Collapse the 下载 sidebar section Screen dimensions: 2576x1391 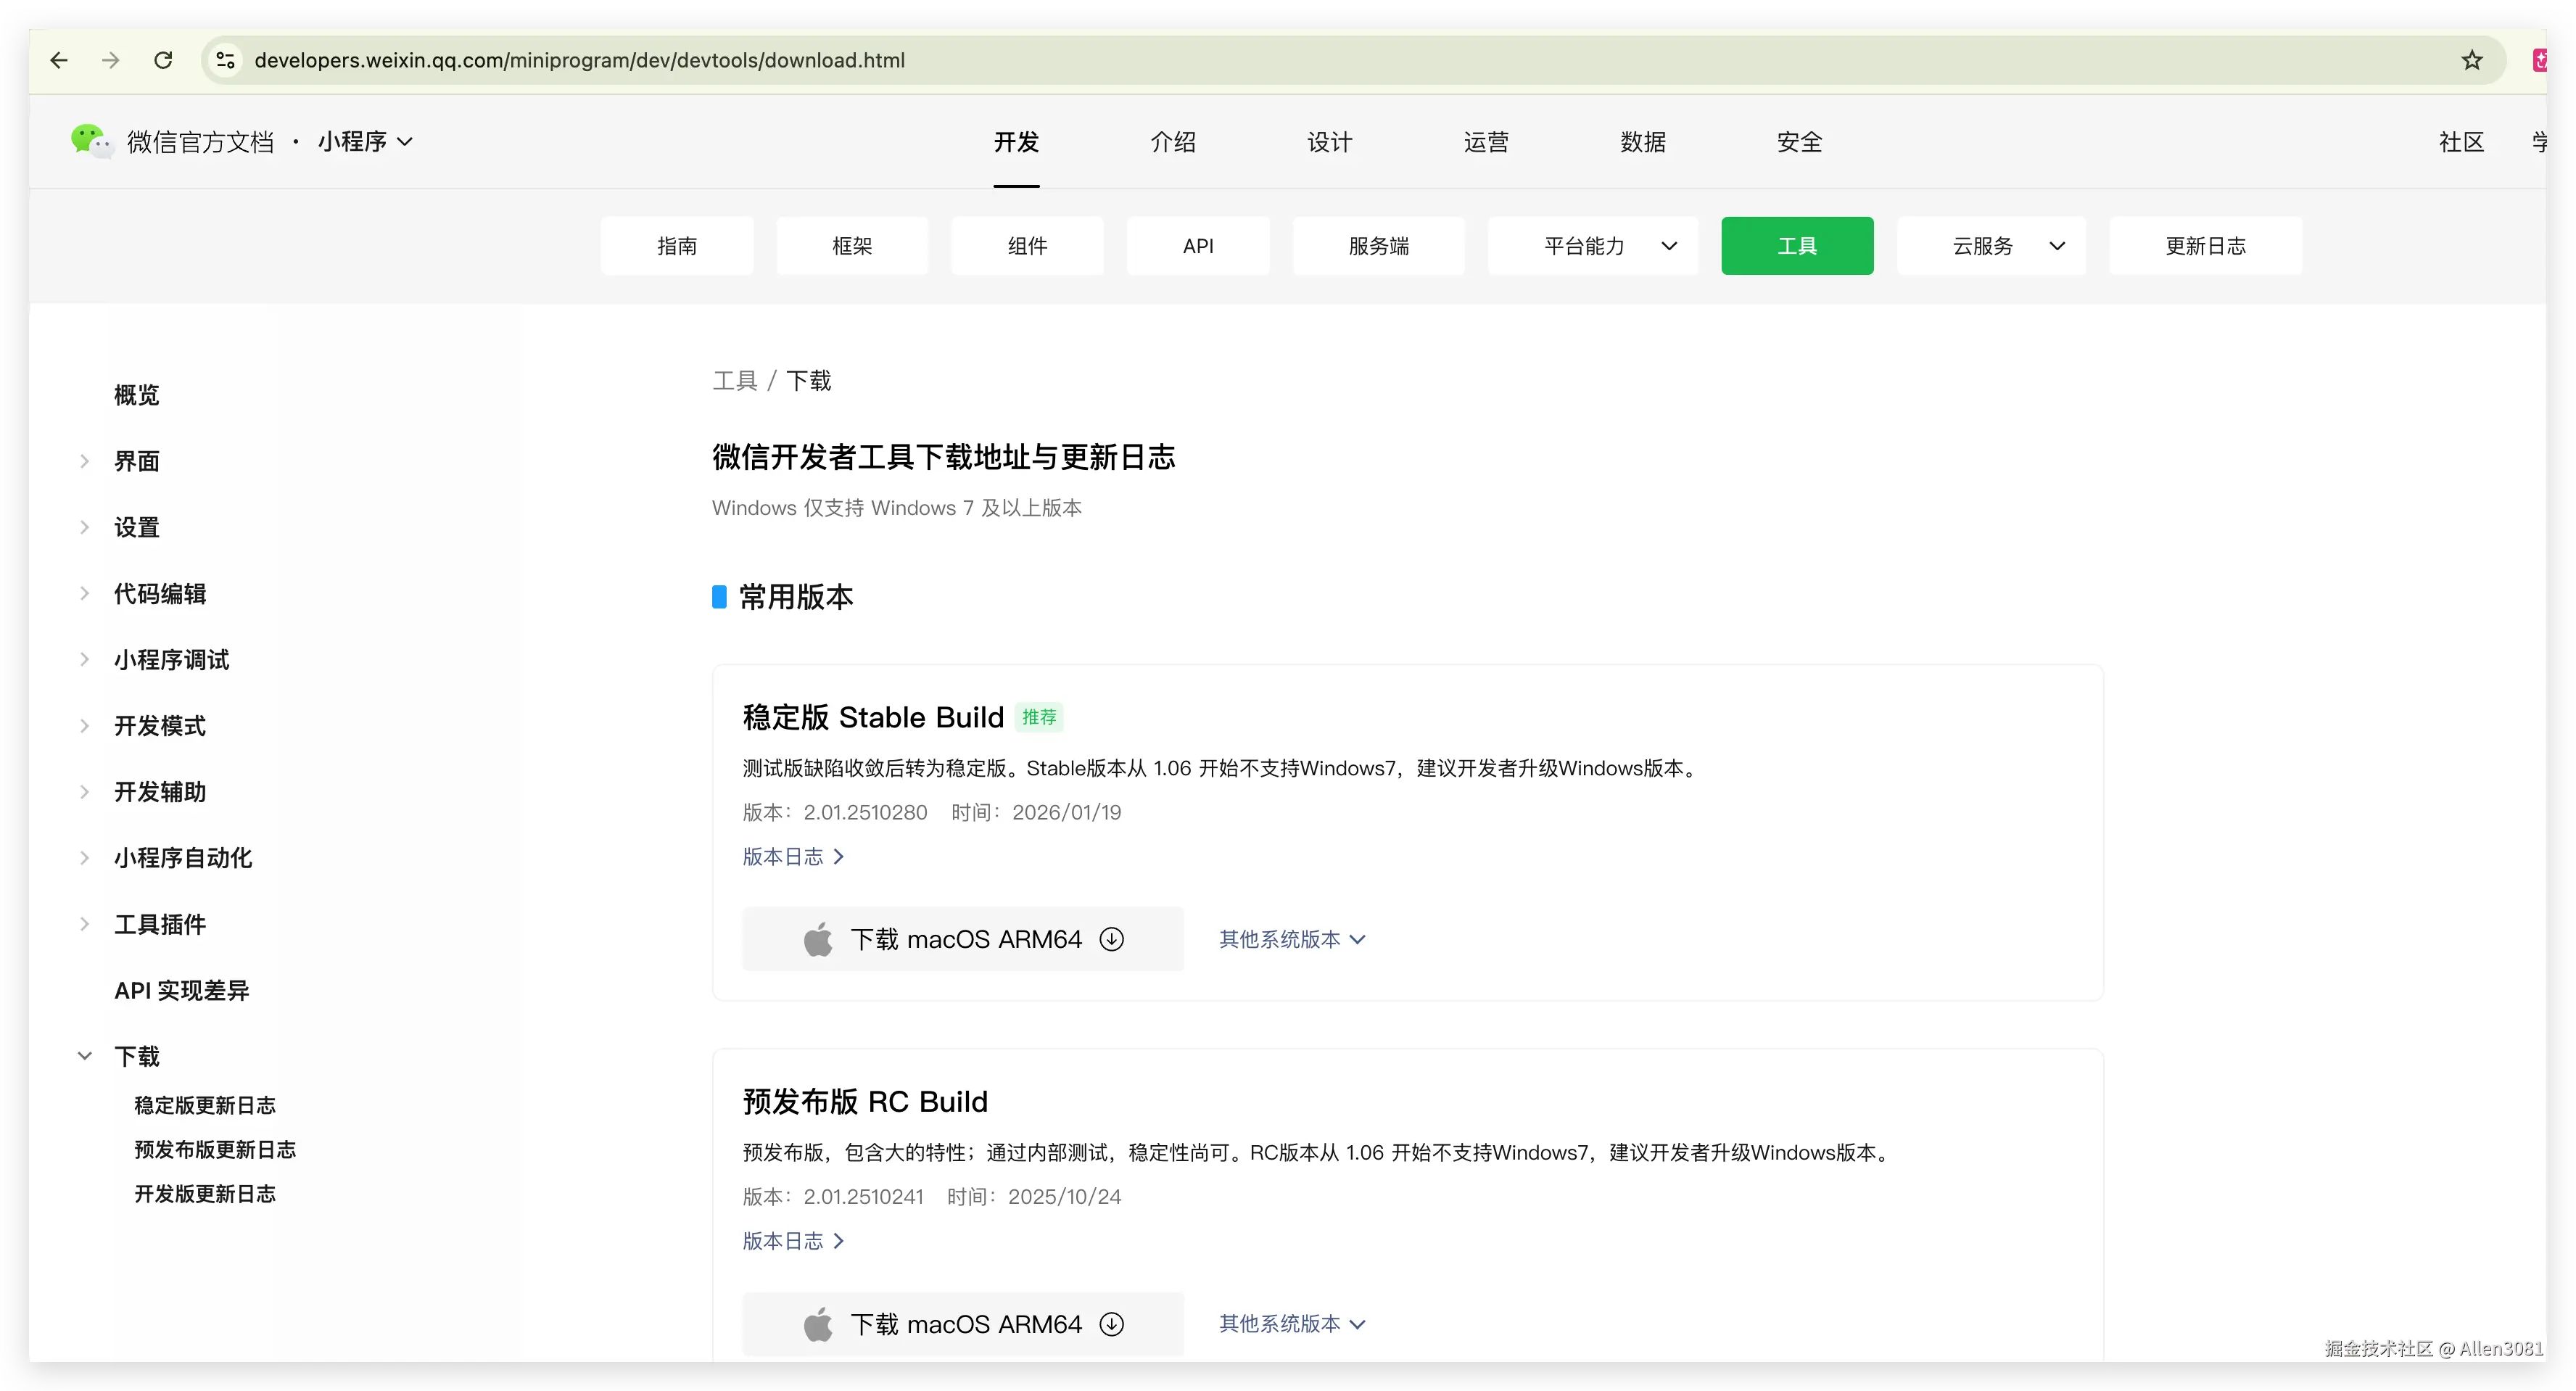(x=85, y=1055)
